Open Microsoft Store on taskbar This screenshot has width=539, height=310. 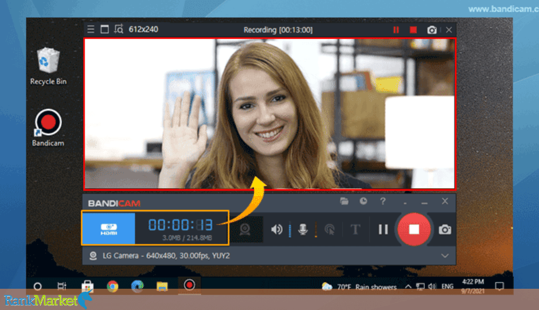87,286
